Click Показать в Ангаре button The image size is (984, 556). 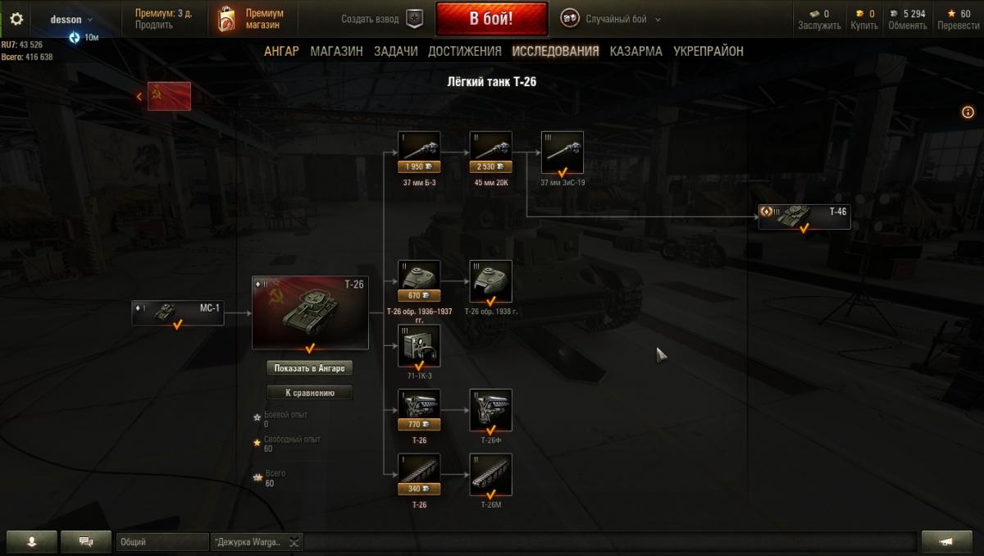pyautogui.click(x=310, y=367)
